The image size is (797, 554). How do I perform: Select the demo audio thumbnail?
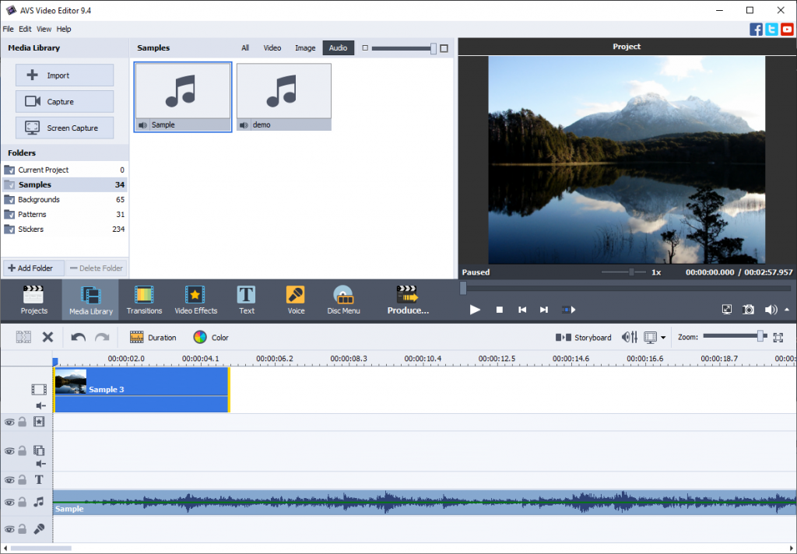[283, 96]
